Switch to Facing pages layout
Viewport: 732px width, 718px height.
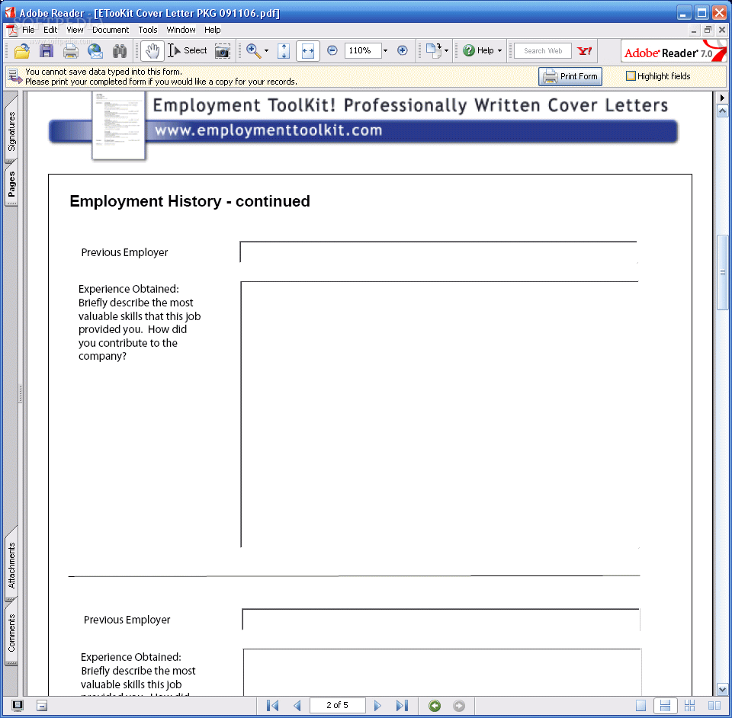pyautogui.click(x=714, y=706)
